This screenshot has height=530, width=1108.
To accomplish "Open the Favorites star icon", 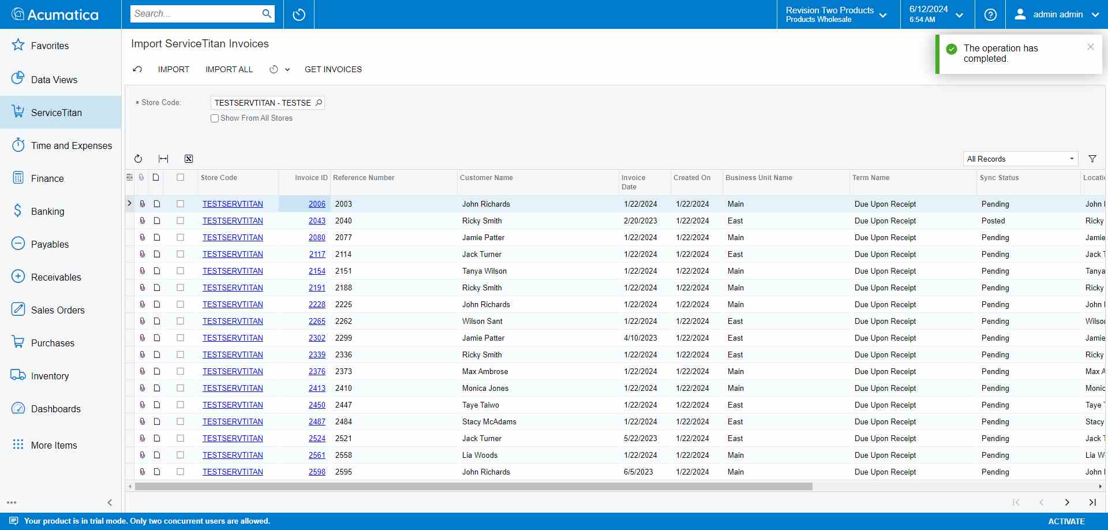I will click(x=18, y=45).
